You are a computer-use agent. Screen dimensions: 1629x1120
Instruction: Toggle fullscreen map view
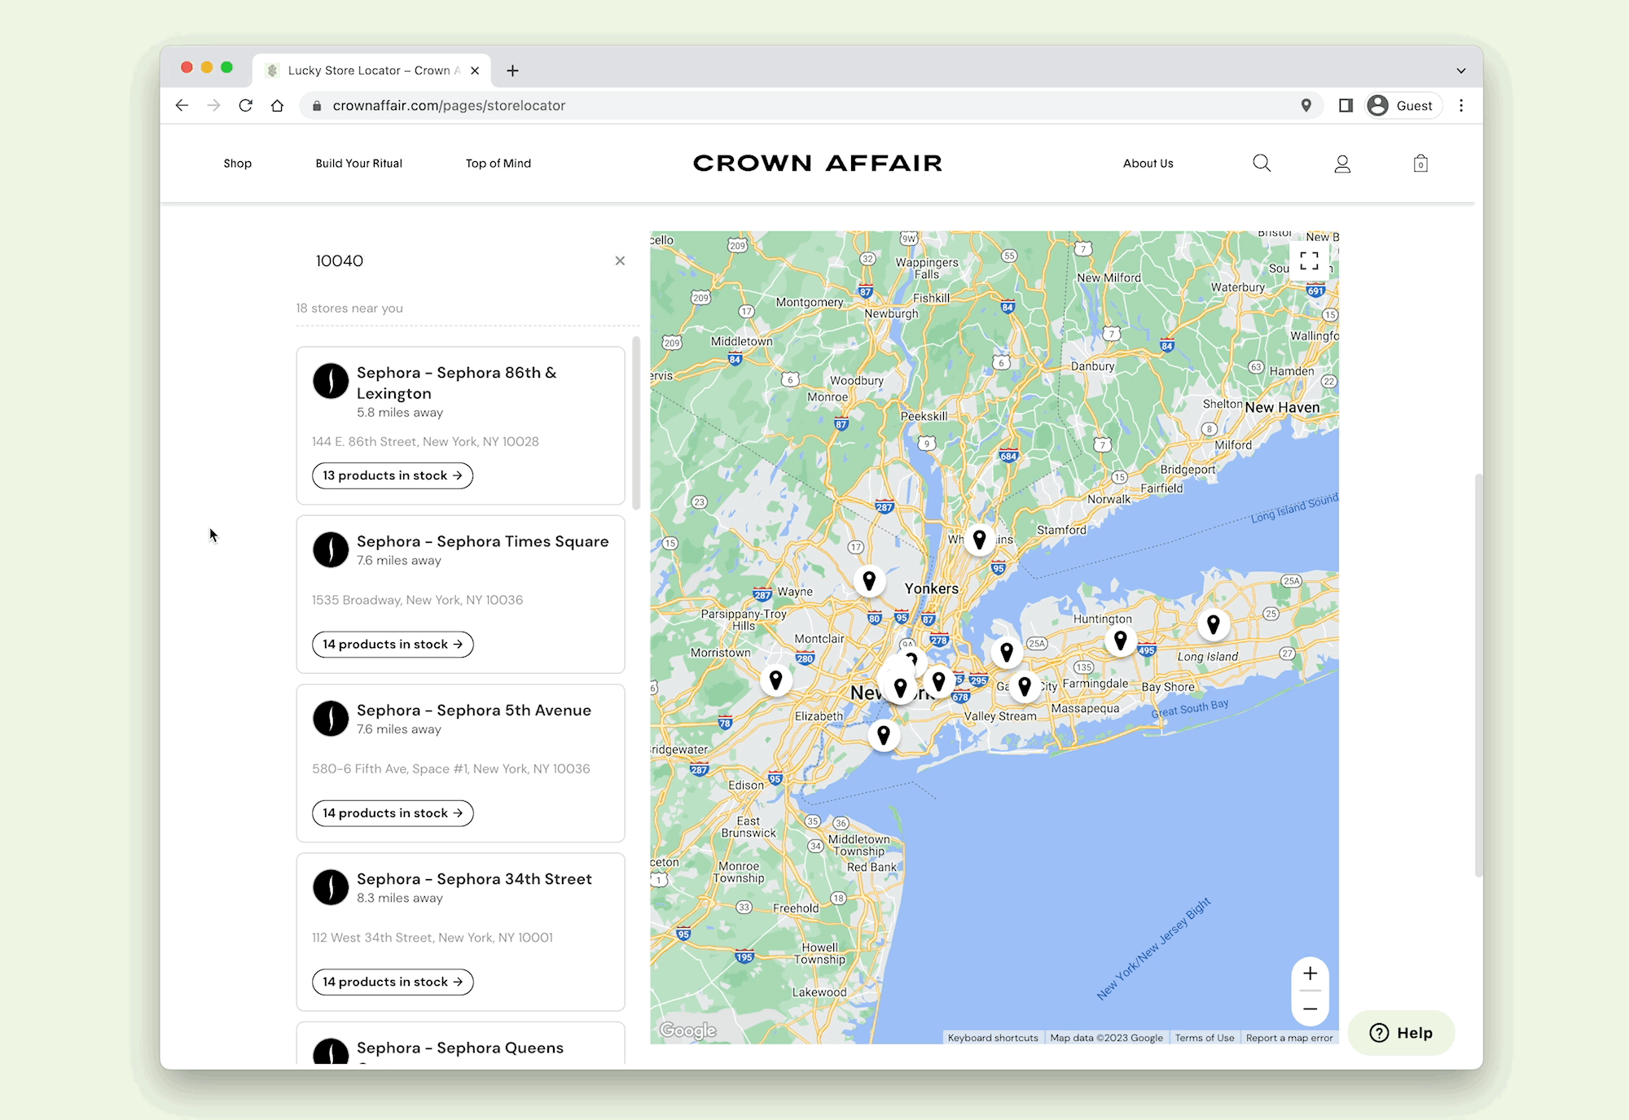1309,260
